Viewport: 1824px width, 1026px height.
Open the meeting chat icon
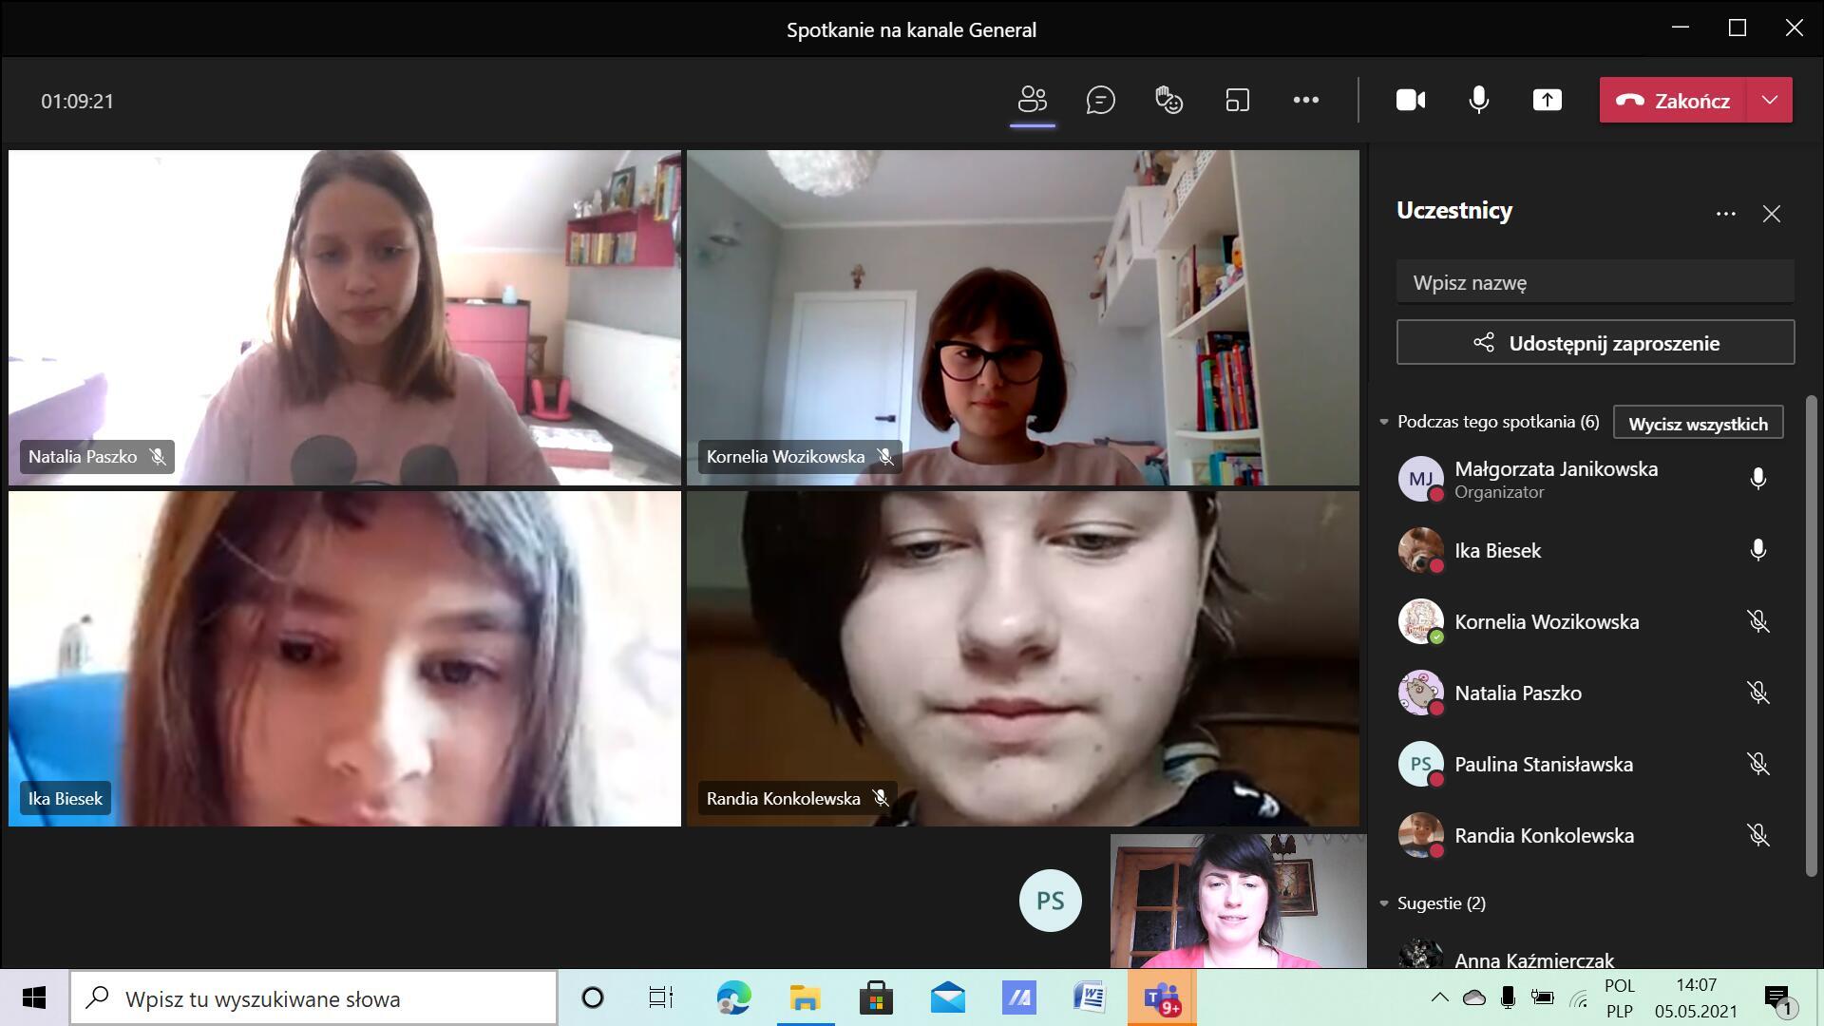[x=1100, y=100]
